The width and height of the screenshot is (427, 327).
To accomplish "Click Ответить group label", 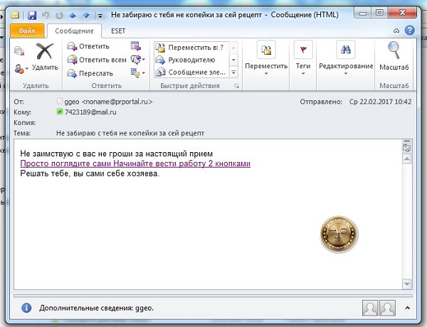I will (x=106, y=86).
